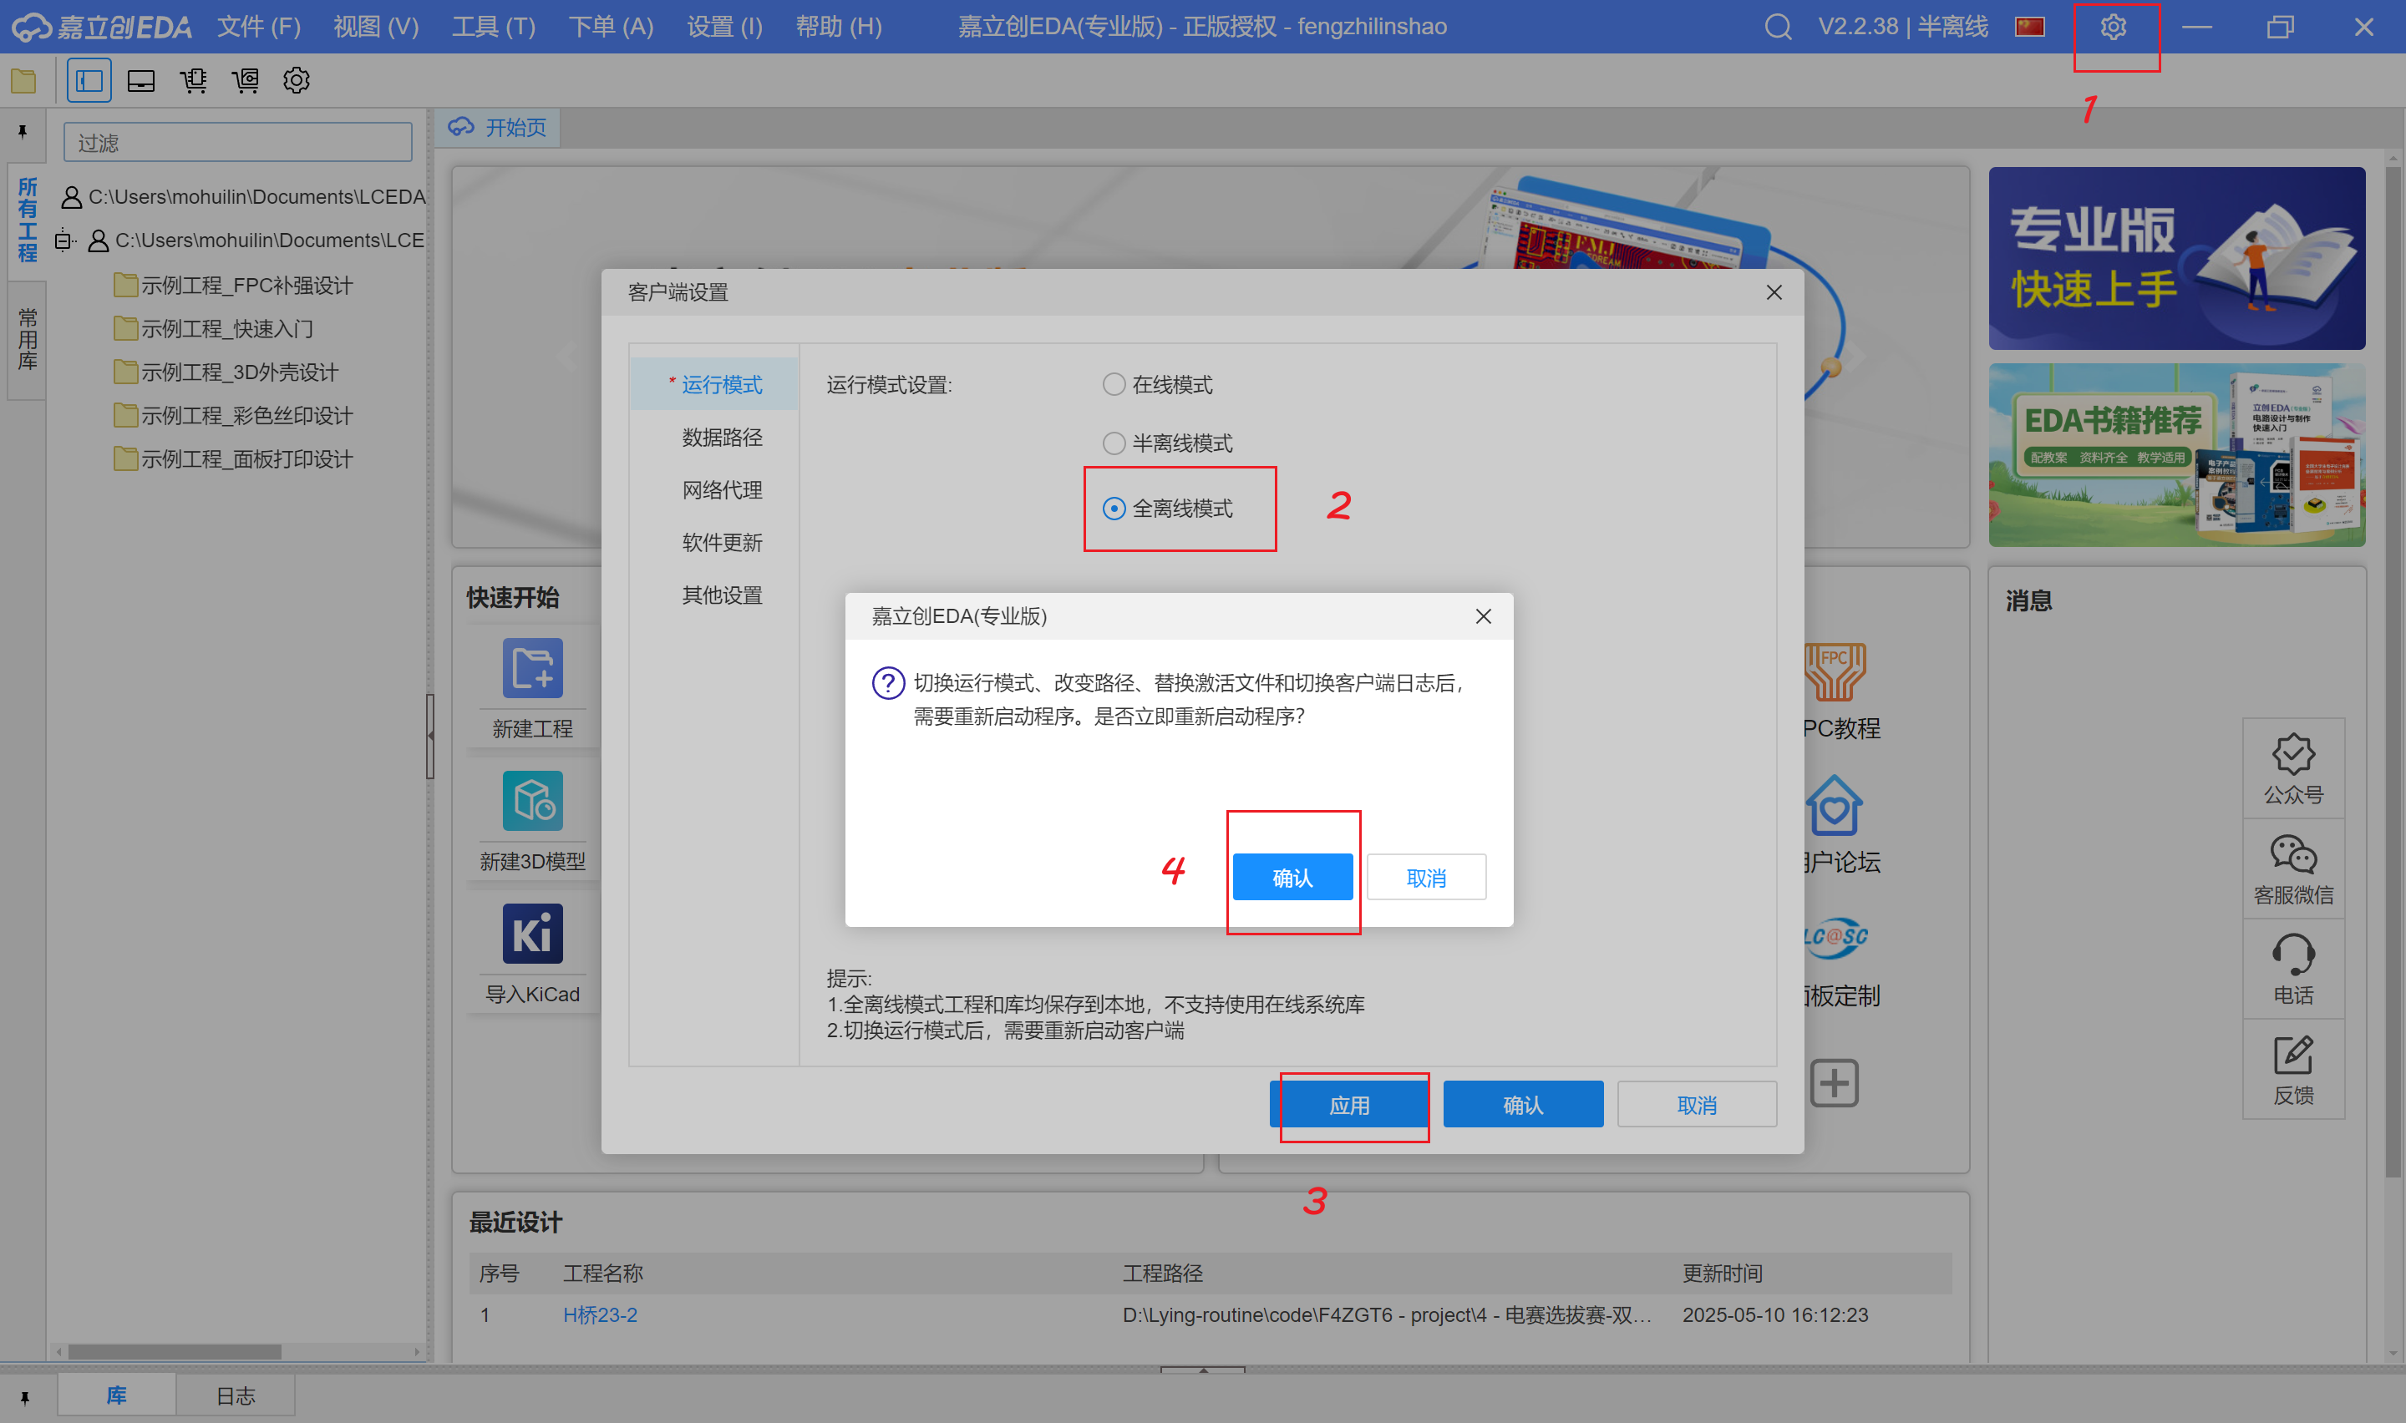2406x1423 pixels.
Task: Click the 新建工程 new project icon
Action: pos(532,668)
